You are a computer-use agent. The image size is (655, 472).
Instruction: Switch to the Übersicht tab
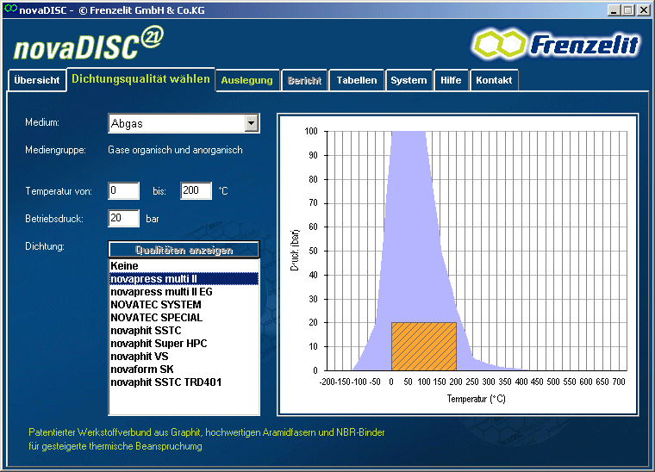[37, 81]
